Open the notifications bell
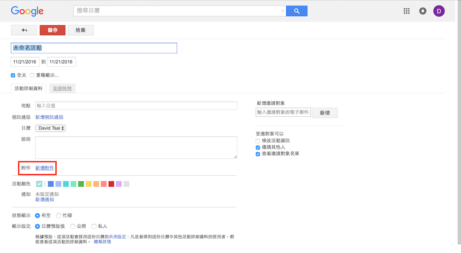Image resolution: width=461 pixels, height=253 pixels. point(423,11)
